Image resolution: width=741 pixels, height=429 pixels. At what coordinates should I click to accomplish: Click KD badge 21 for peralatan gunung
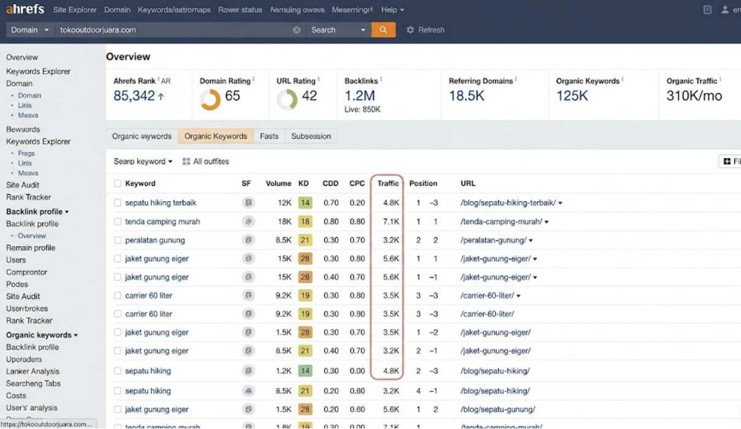[x=305, y=240]
